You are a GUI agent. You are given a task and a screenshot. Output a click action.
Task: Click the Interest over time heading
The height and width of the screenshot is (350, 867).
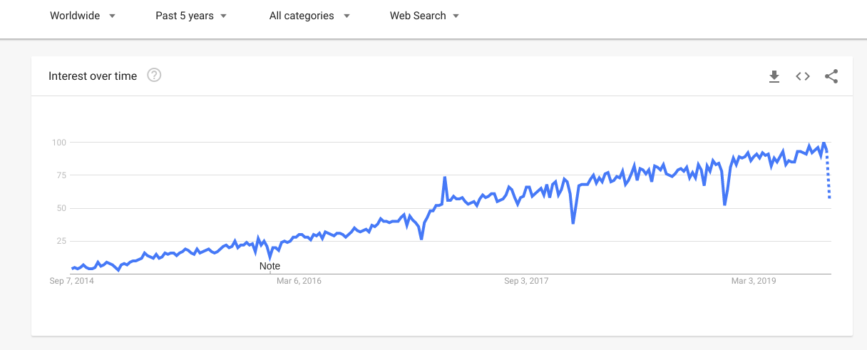click(93, 76)
